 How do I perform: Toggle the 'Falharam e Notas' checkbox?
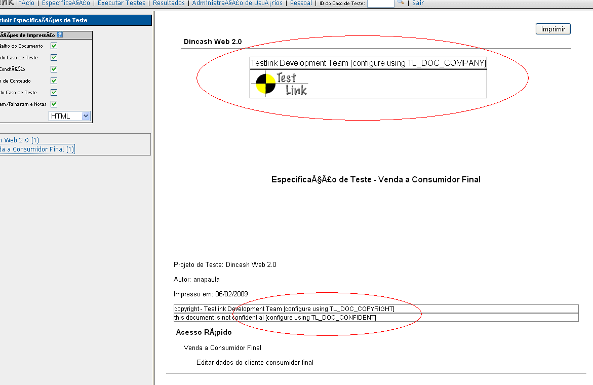coord(54,104)
